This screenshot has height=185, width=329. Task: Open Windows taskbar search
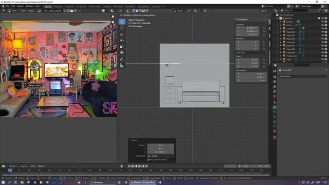tap(9, 182)
